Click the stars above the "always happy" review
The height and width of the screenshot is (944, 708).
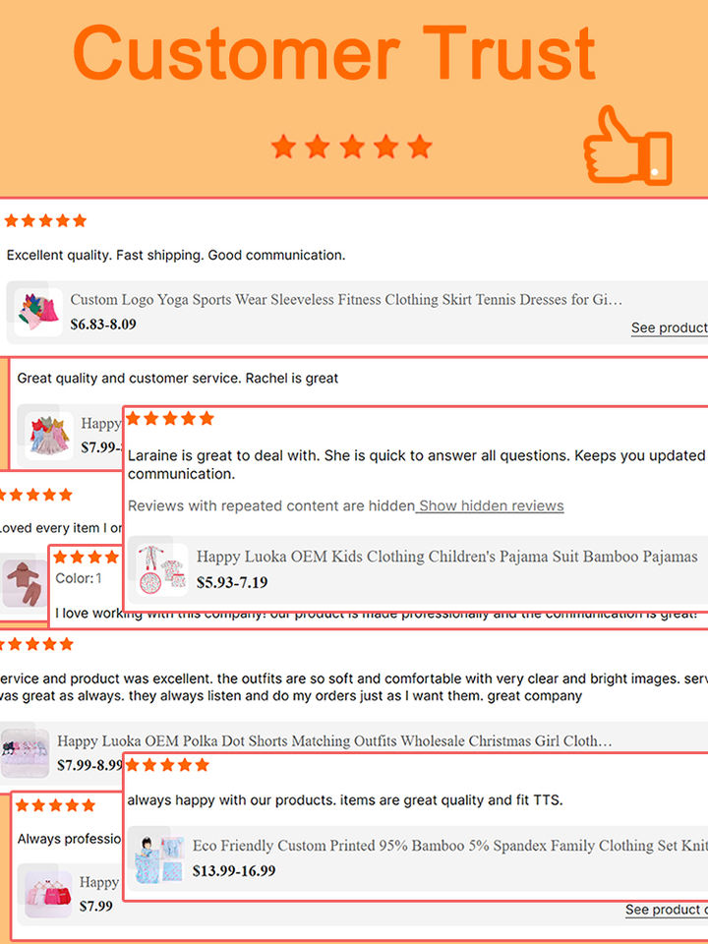(x=167, y=765)
